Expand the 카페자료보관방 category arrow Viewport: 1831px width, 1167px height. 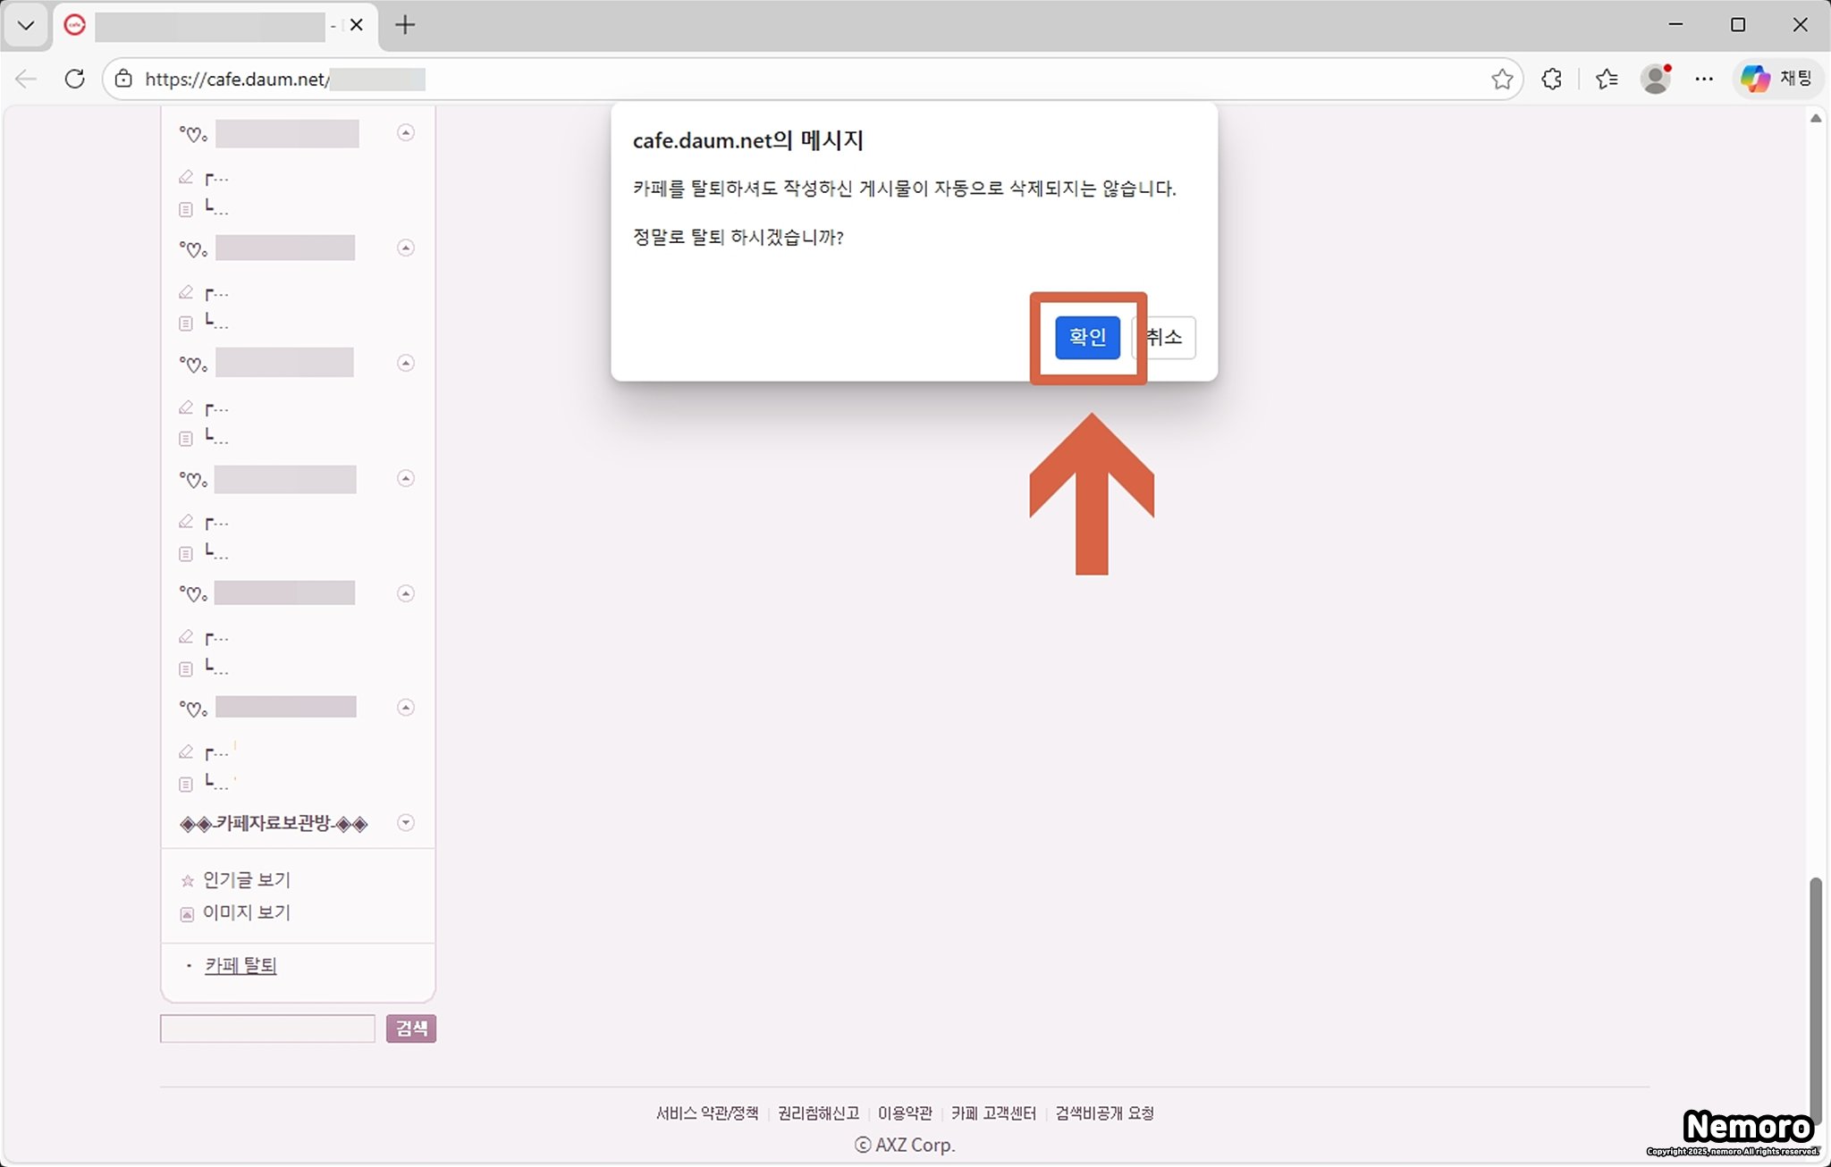click(x=406, y=822)
